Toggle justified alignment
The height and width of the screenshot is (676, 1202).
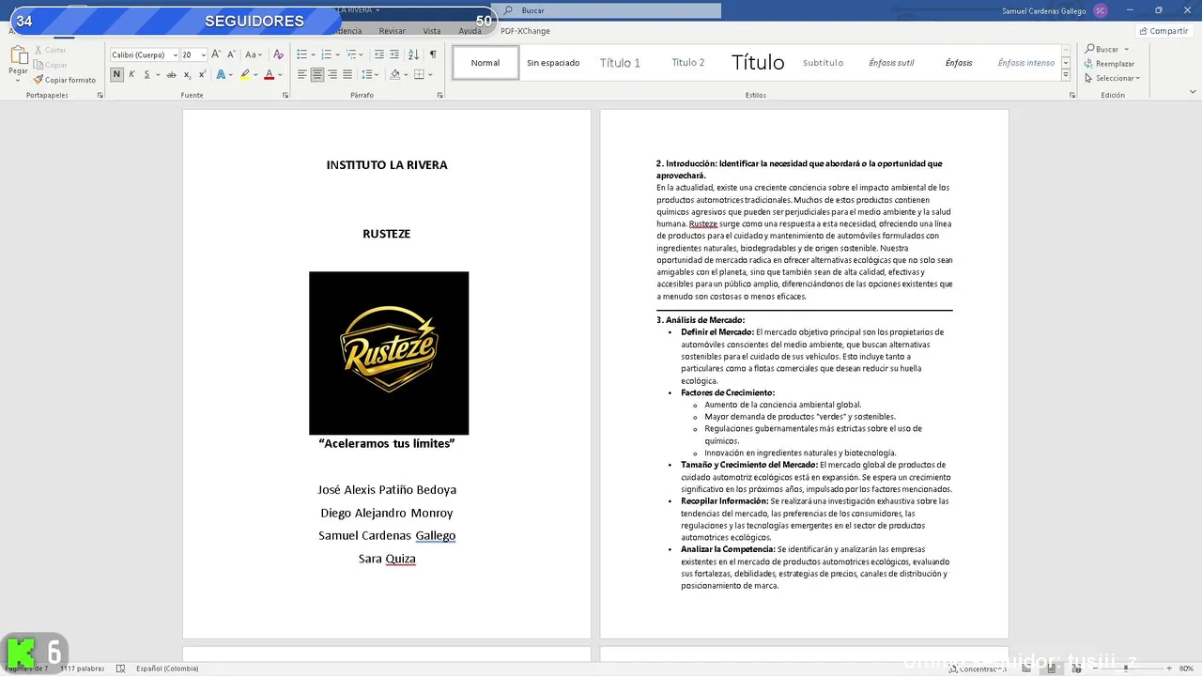coord(347,74)
